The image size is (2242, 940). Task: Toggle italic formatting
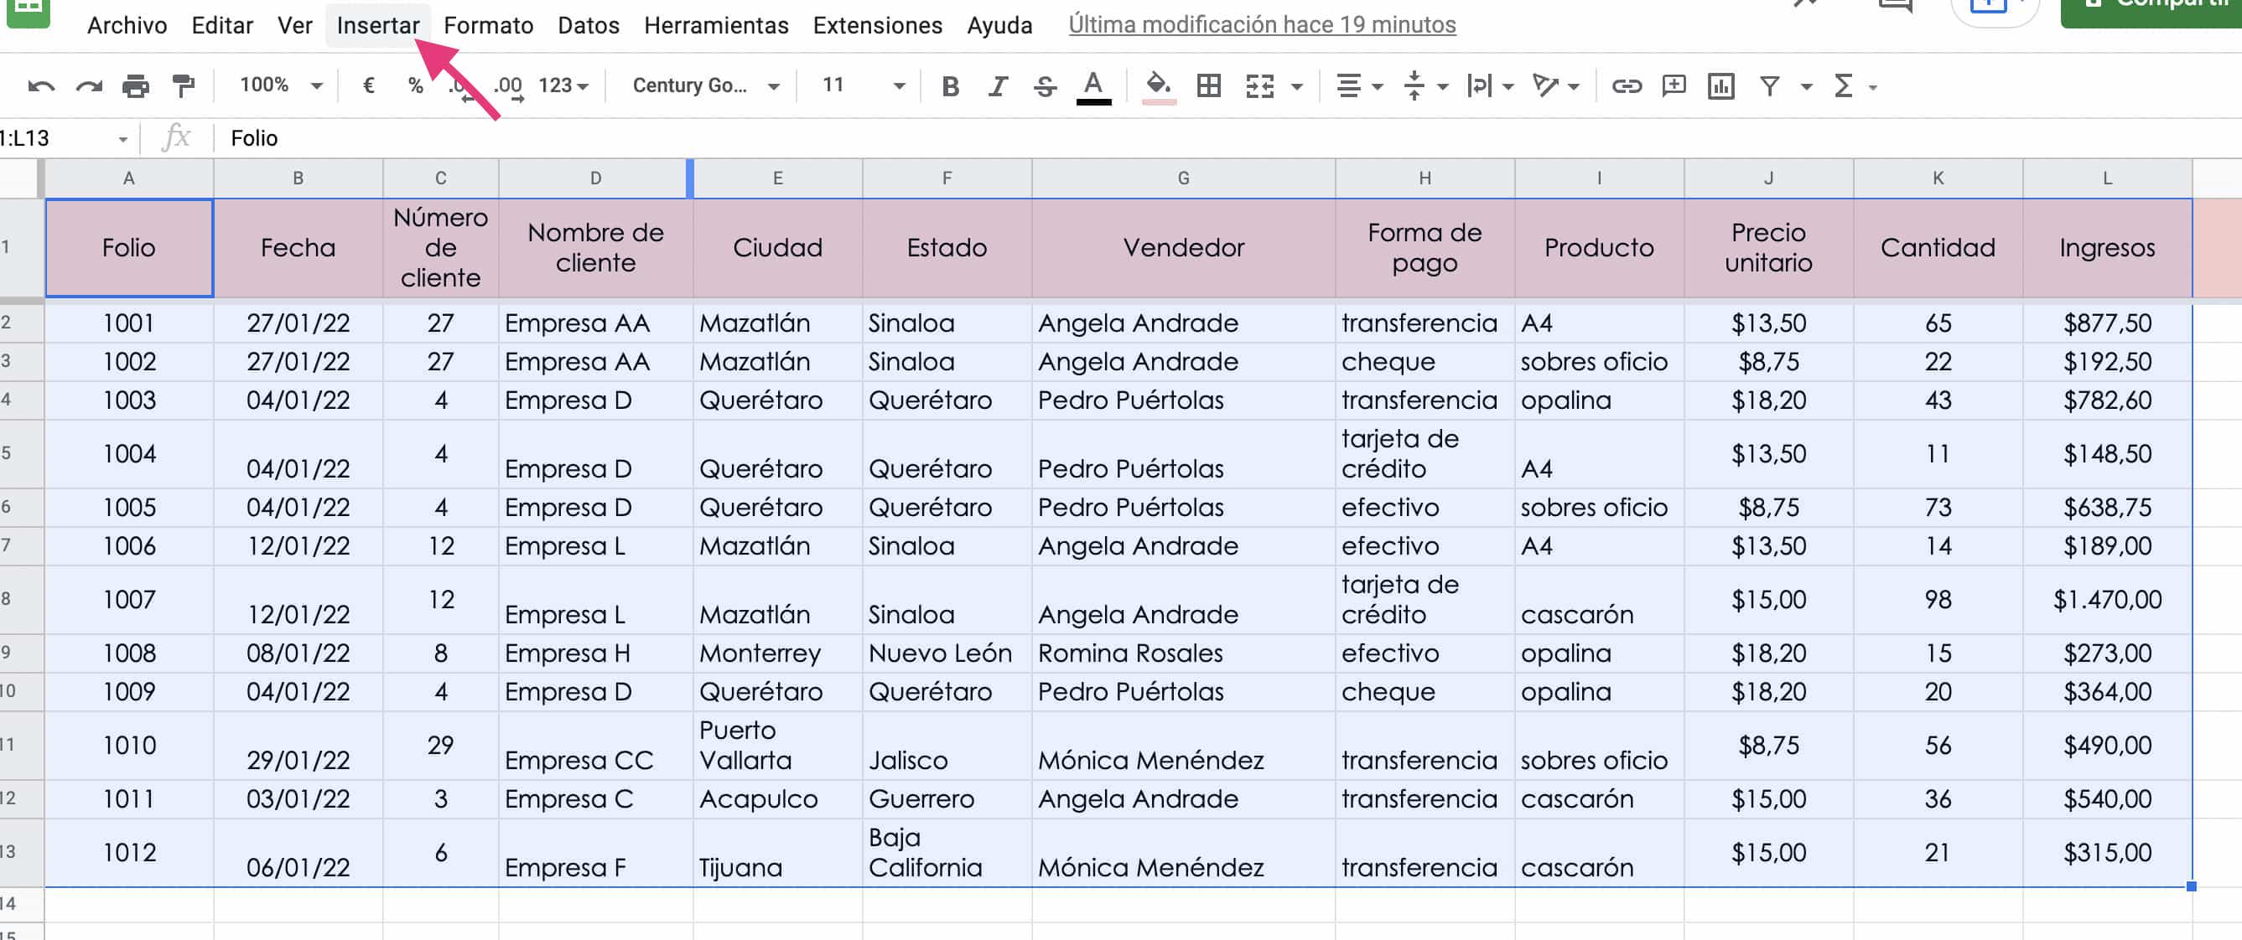pyautogui.click(x=997, y=85)
